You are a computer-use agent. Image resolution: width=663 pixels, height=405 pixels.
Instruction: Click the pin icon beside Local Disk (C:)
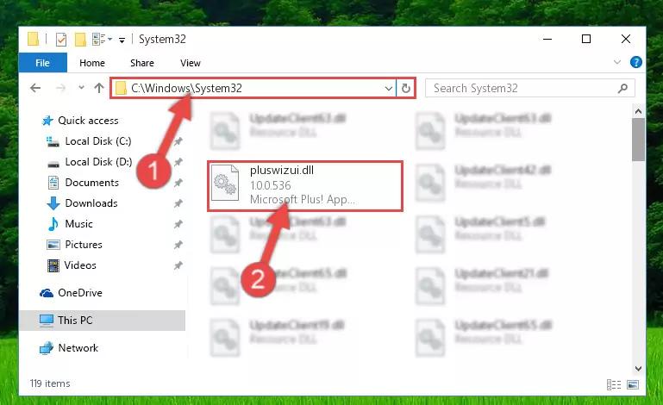(178, 141)
